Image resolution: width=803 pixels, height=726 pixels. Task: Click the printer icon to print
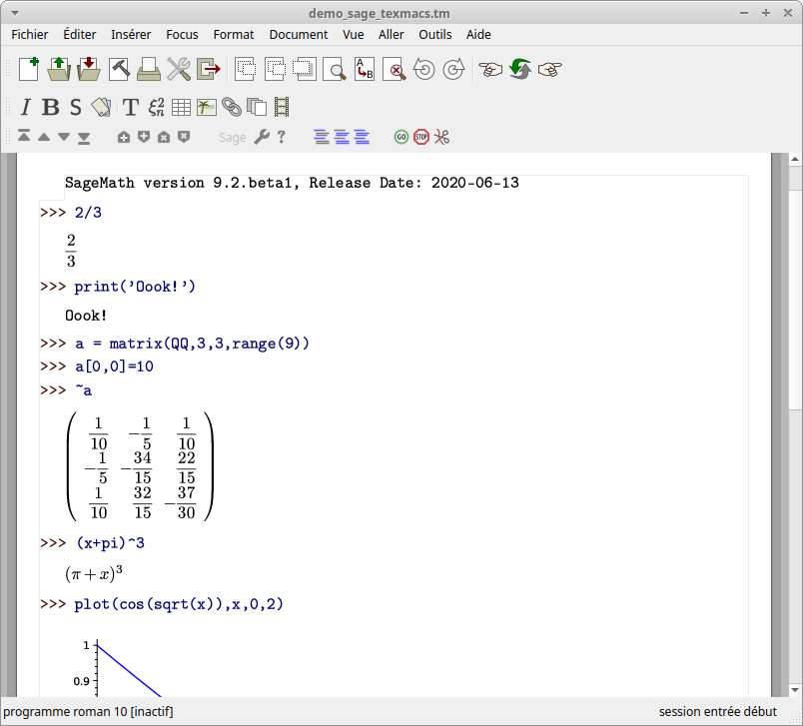(148, 69)
